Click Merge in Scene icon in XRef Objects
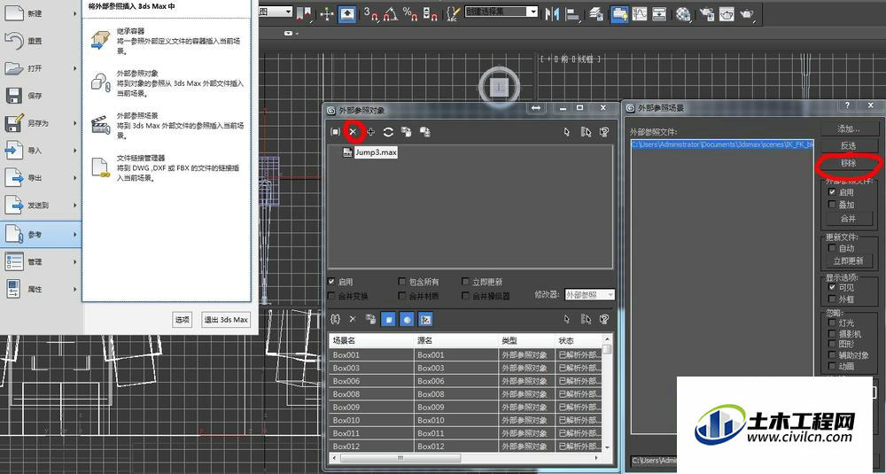The image size is (886, 474). tap(407, 132)
